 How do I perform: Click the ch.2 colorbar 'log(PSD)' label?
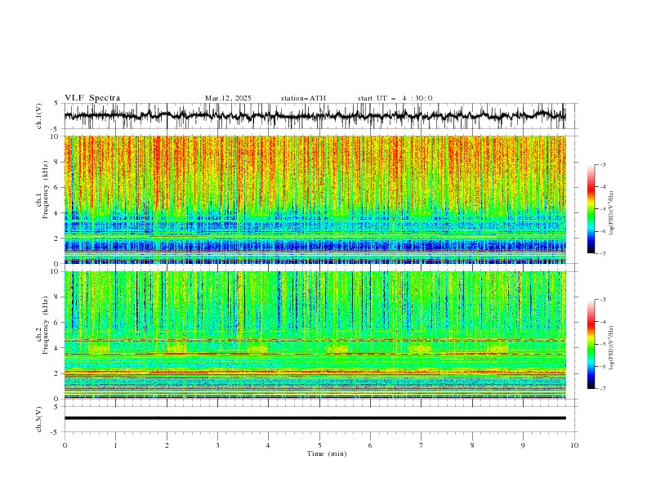pos(612,347)
